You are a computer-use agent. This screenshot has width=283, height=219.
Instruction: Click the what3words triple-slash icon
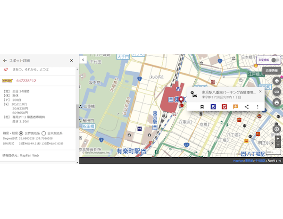pyautogui.click(x=6, y=69)
